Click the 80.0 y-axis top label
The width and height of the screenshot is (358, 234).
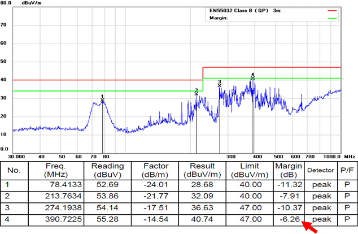click(x=6, y=3)
